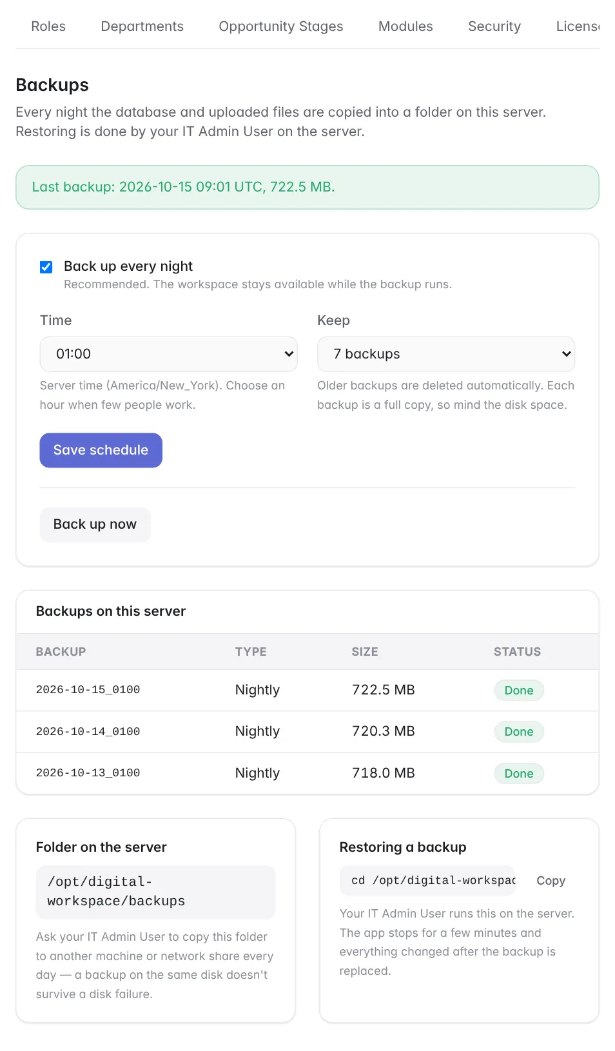The height and width of the screenshot is (1051, 615).
Task: Click the TYPE column header
Action: (x=251, y=652)
